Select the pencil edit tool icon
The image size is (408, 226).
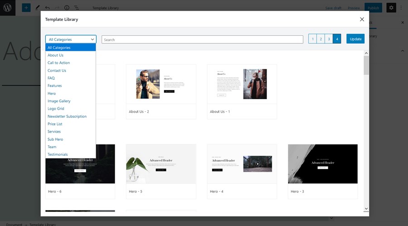[38, 8]
